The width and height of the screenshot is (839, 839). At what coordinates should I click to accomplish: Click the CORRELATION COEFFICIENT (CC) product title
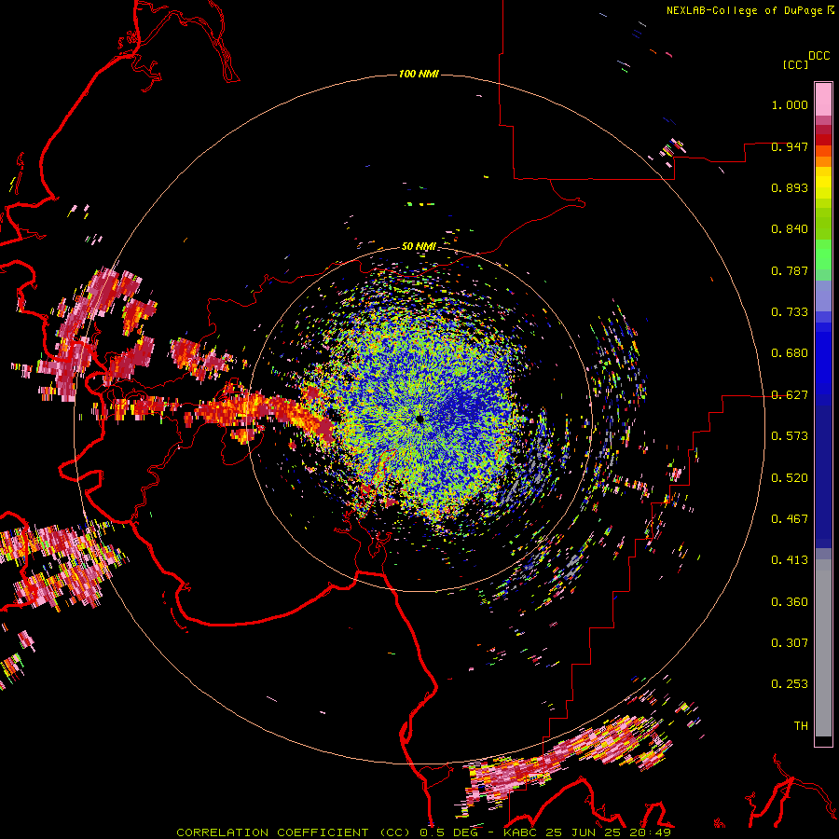[x=294, y=832]
